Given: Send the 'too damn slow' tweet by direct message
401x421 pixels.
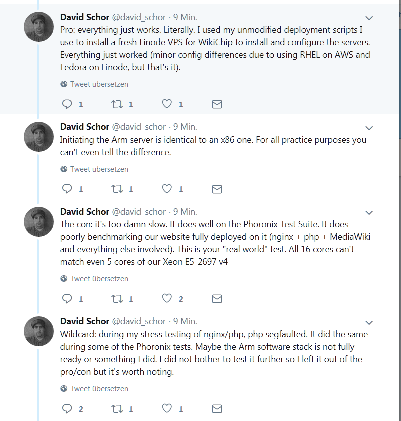Looking at the screenshot, I should click(217, 299).
